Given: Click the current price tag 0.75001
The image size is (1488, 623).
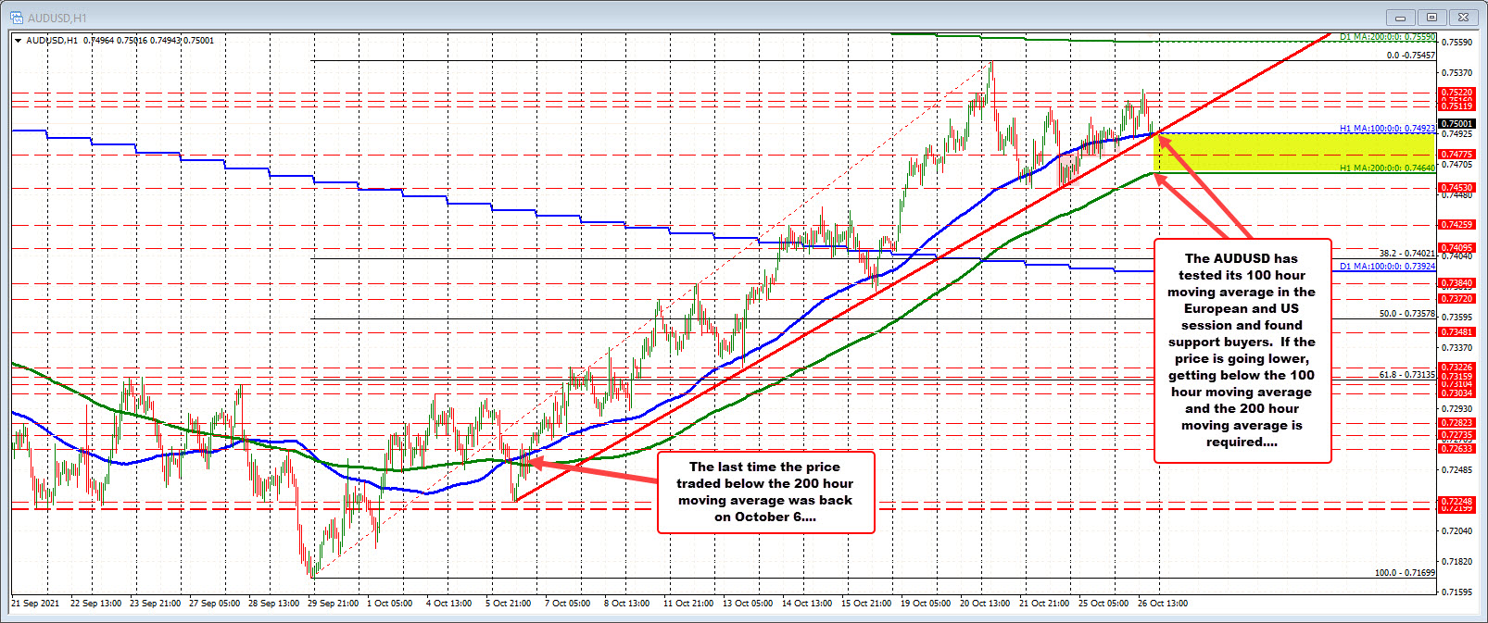Looking at the screenshot, I should [1456, 123].
